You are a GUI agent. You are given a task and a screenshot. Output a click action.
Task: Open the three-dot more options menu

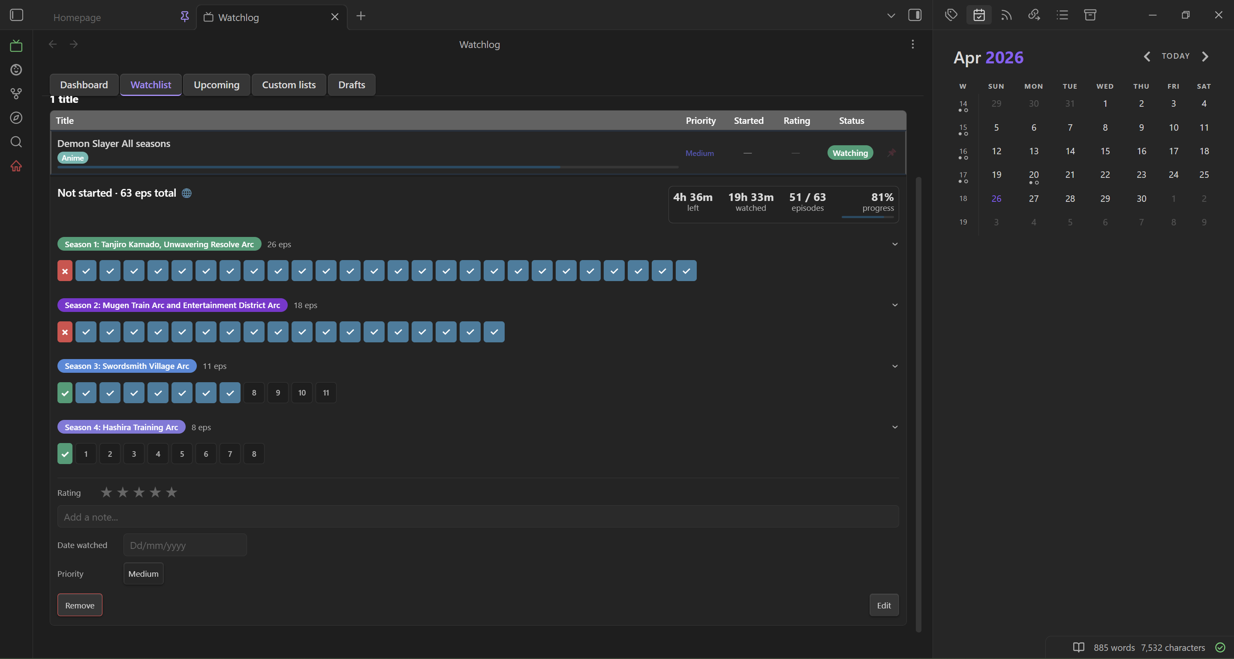[912, 44]
